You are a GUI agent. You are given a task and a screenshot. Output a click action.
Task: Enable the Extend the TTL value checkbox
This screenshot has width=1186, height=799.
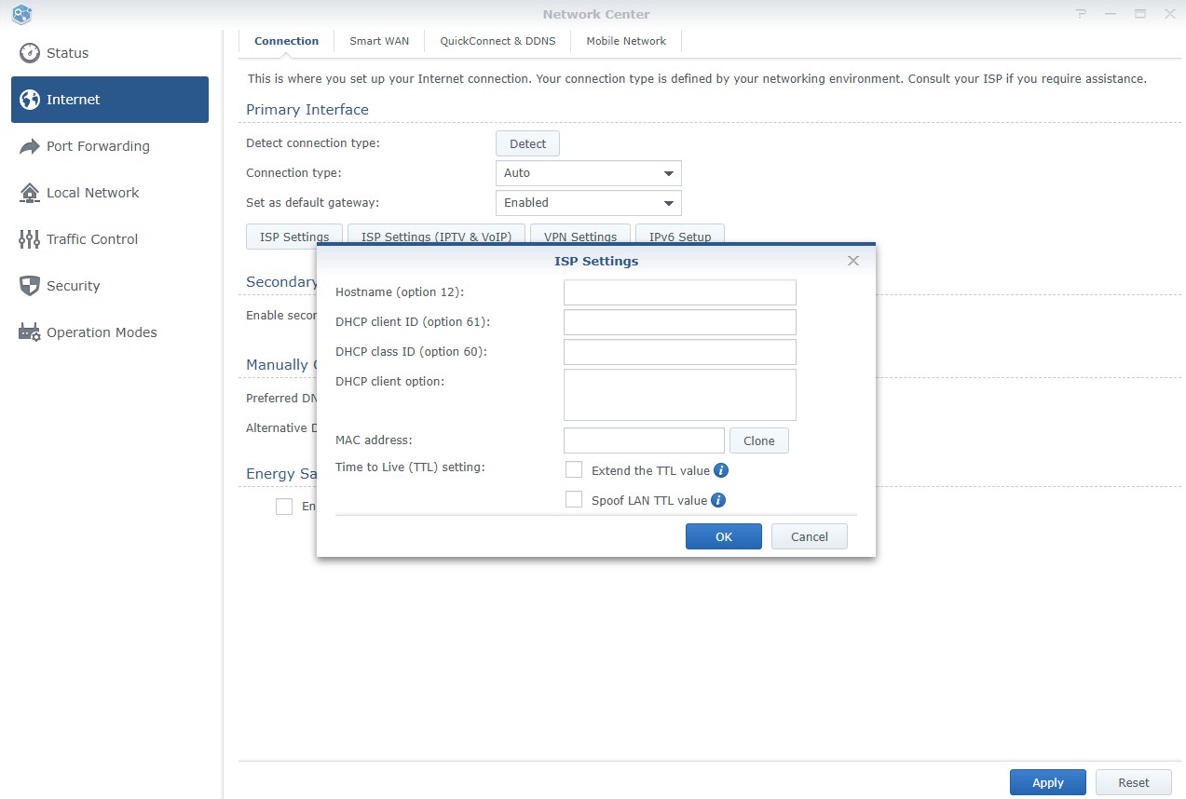click(574, 470)
